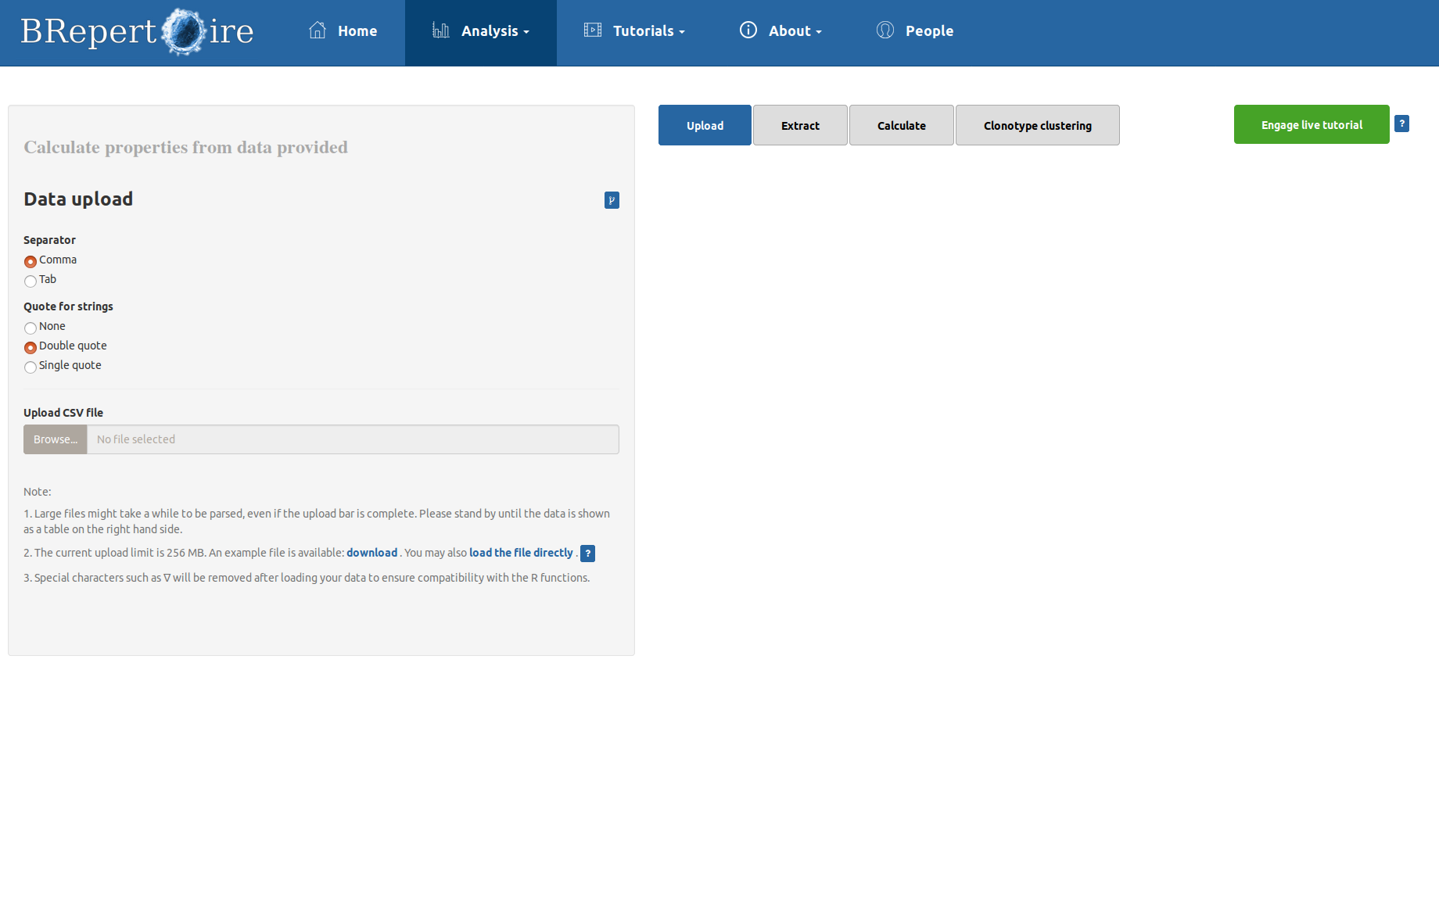
Task: Click the BRepertoire logo
Action: [x=137, y=32]
